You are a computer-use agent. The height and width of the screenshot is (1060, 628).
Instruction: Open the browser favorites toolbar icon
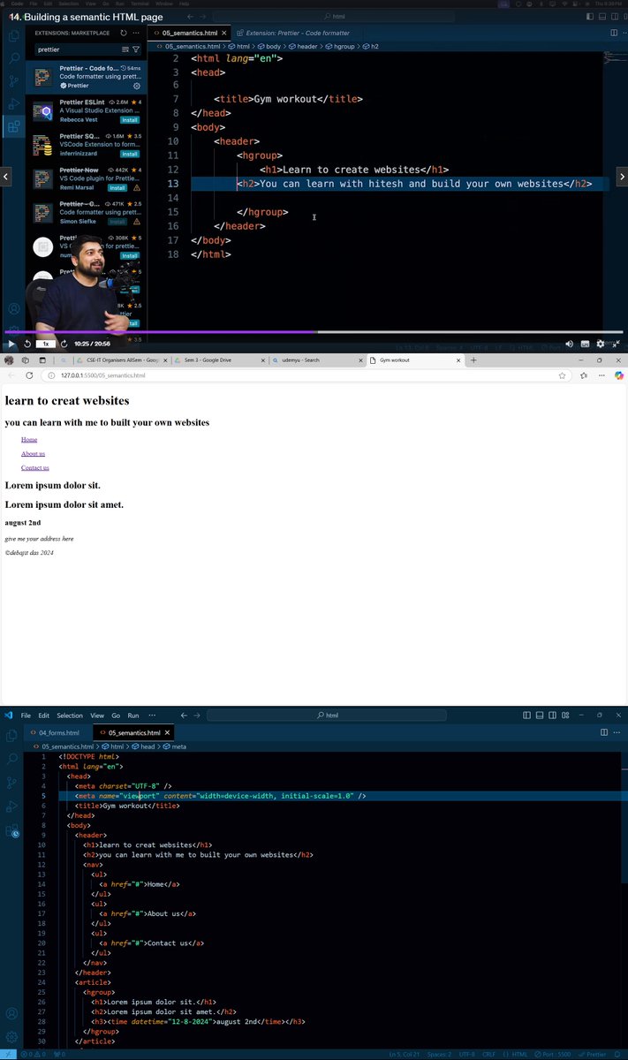[x=584, y=375]
